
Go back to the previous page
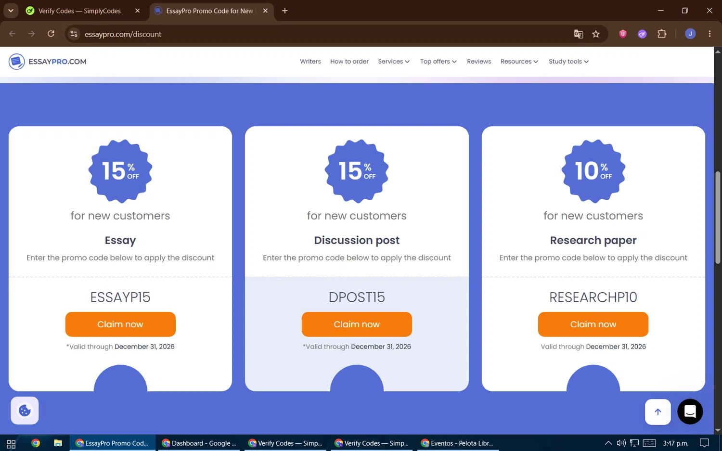click(x=13, y=34)
